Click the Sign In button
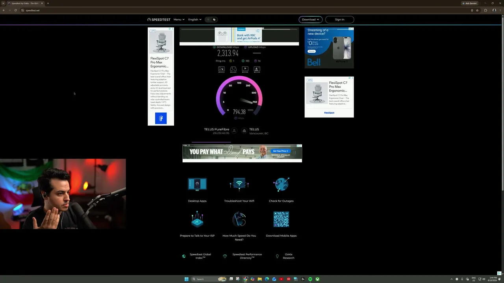 coord(339,20)
